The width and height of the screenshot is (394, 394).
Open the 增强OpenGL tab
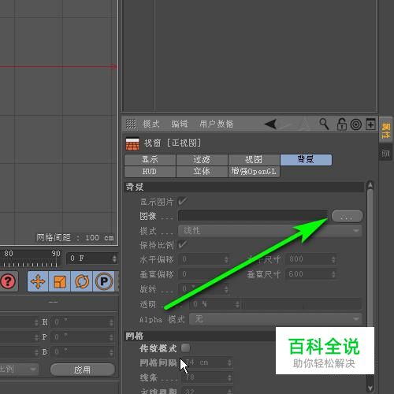click(x=254, y=172)
